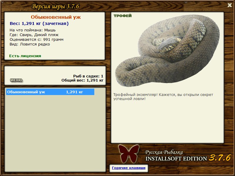Click the Оценивается с: 991 грамм line
This screenshot has height=176, width=235.
pyautogui.click(x=36, y=40)
